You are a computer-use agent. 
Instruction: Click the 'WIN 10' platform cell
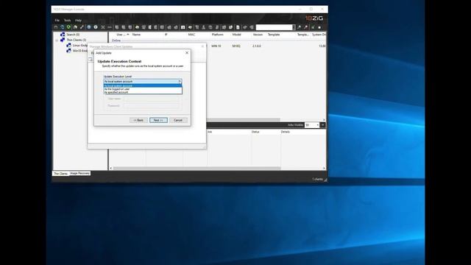[x=216, y=46]
